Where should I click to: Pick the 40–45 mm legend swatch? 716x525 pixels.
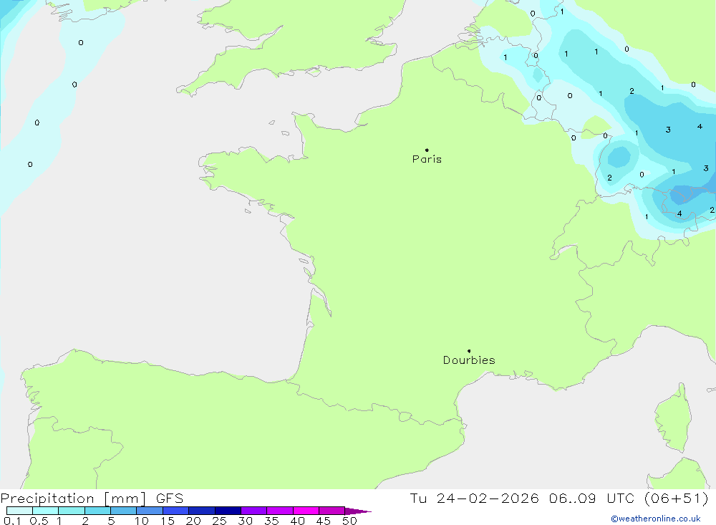[x=306, y=511]
